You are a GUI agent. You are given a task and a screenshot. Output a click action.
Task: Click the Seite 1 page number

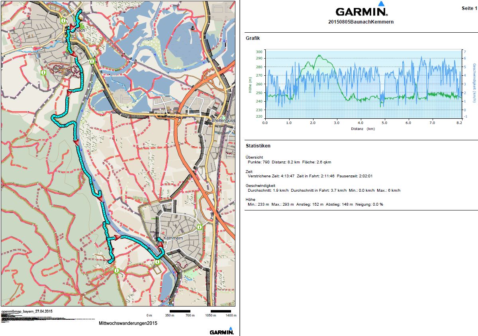tap(469, 8)
